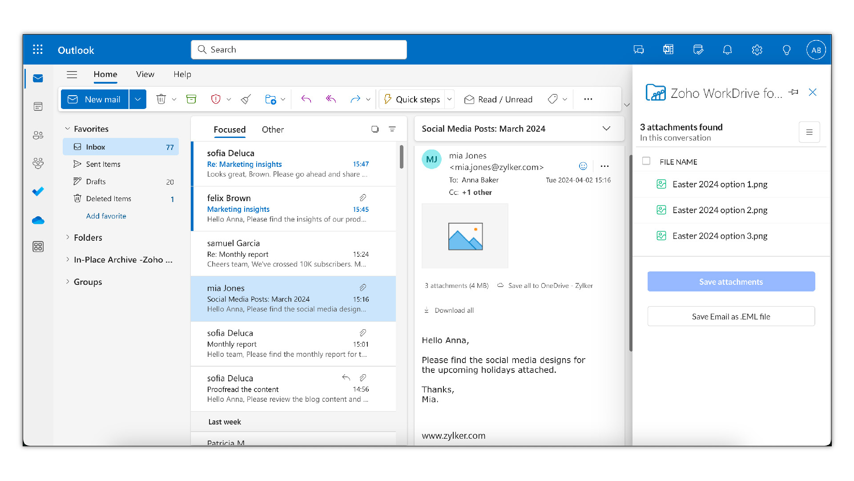
Task: Click the Reply all icon
Action: click(330, 99)
